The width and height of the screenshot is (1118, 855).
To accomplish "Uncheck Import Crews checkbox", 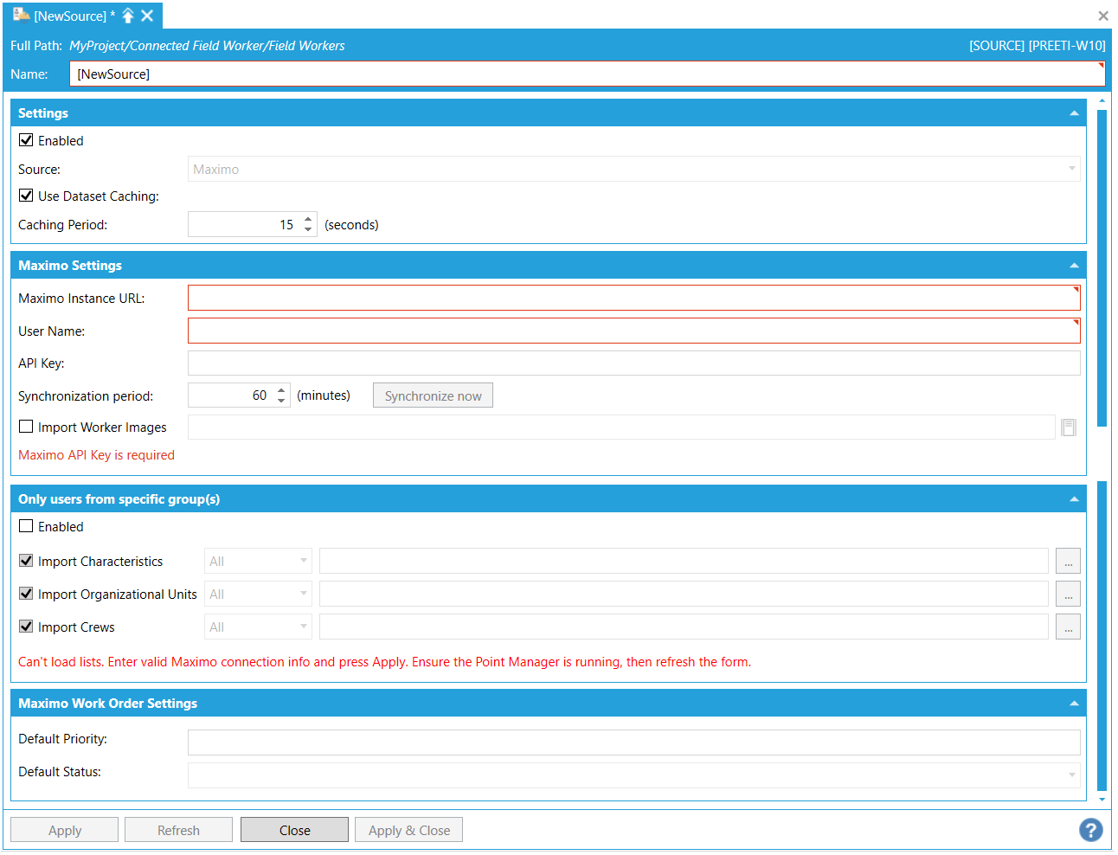I will click(26, 627).
